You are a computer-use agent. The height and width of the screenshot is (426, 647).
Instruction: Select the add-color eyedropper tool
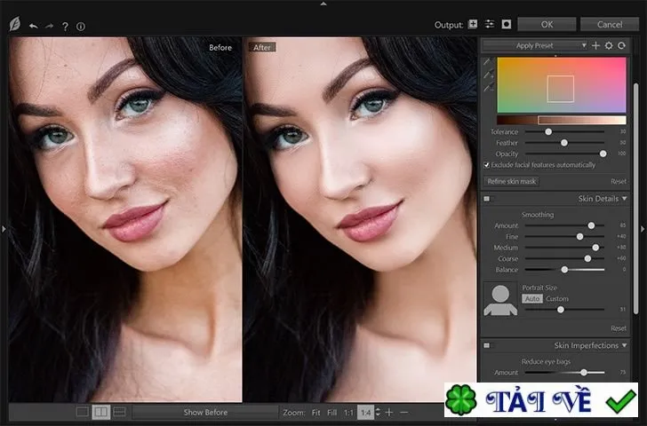(489, 75)
